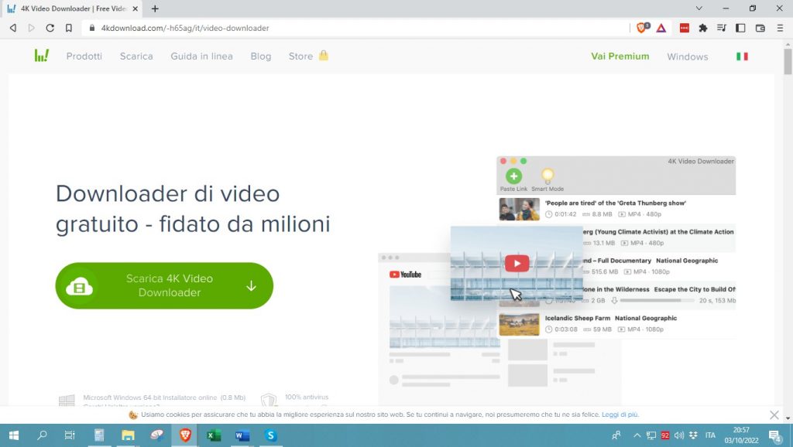This screenshot has height=447, width=793.
Task: Click the Brave Rewards triangle icon
Action: 662,27
